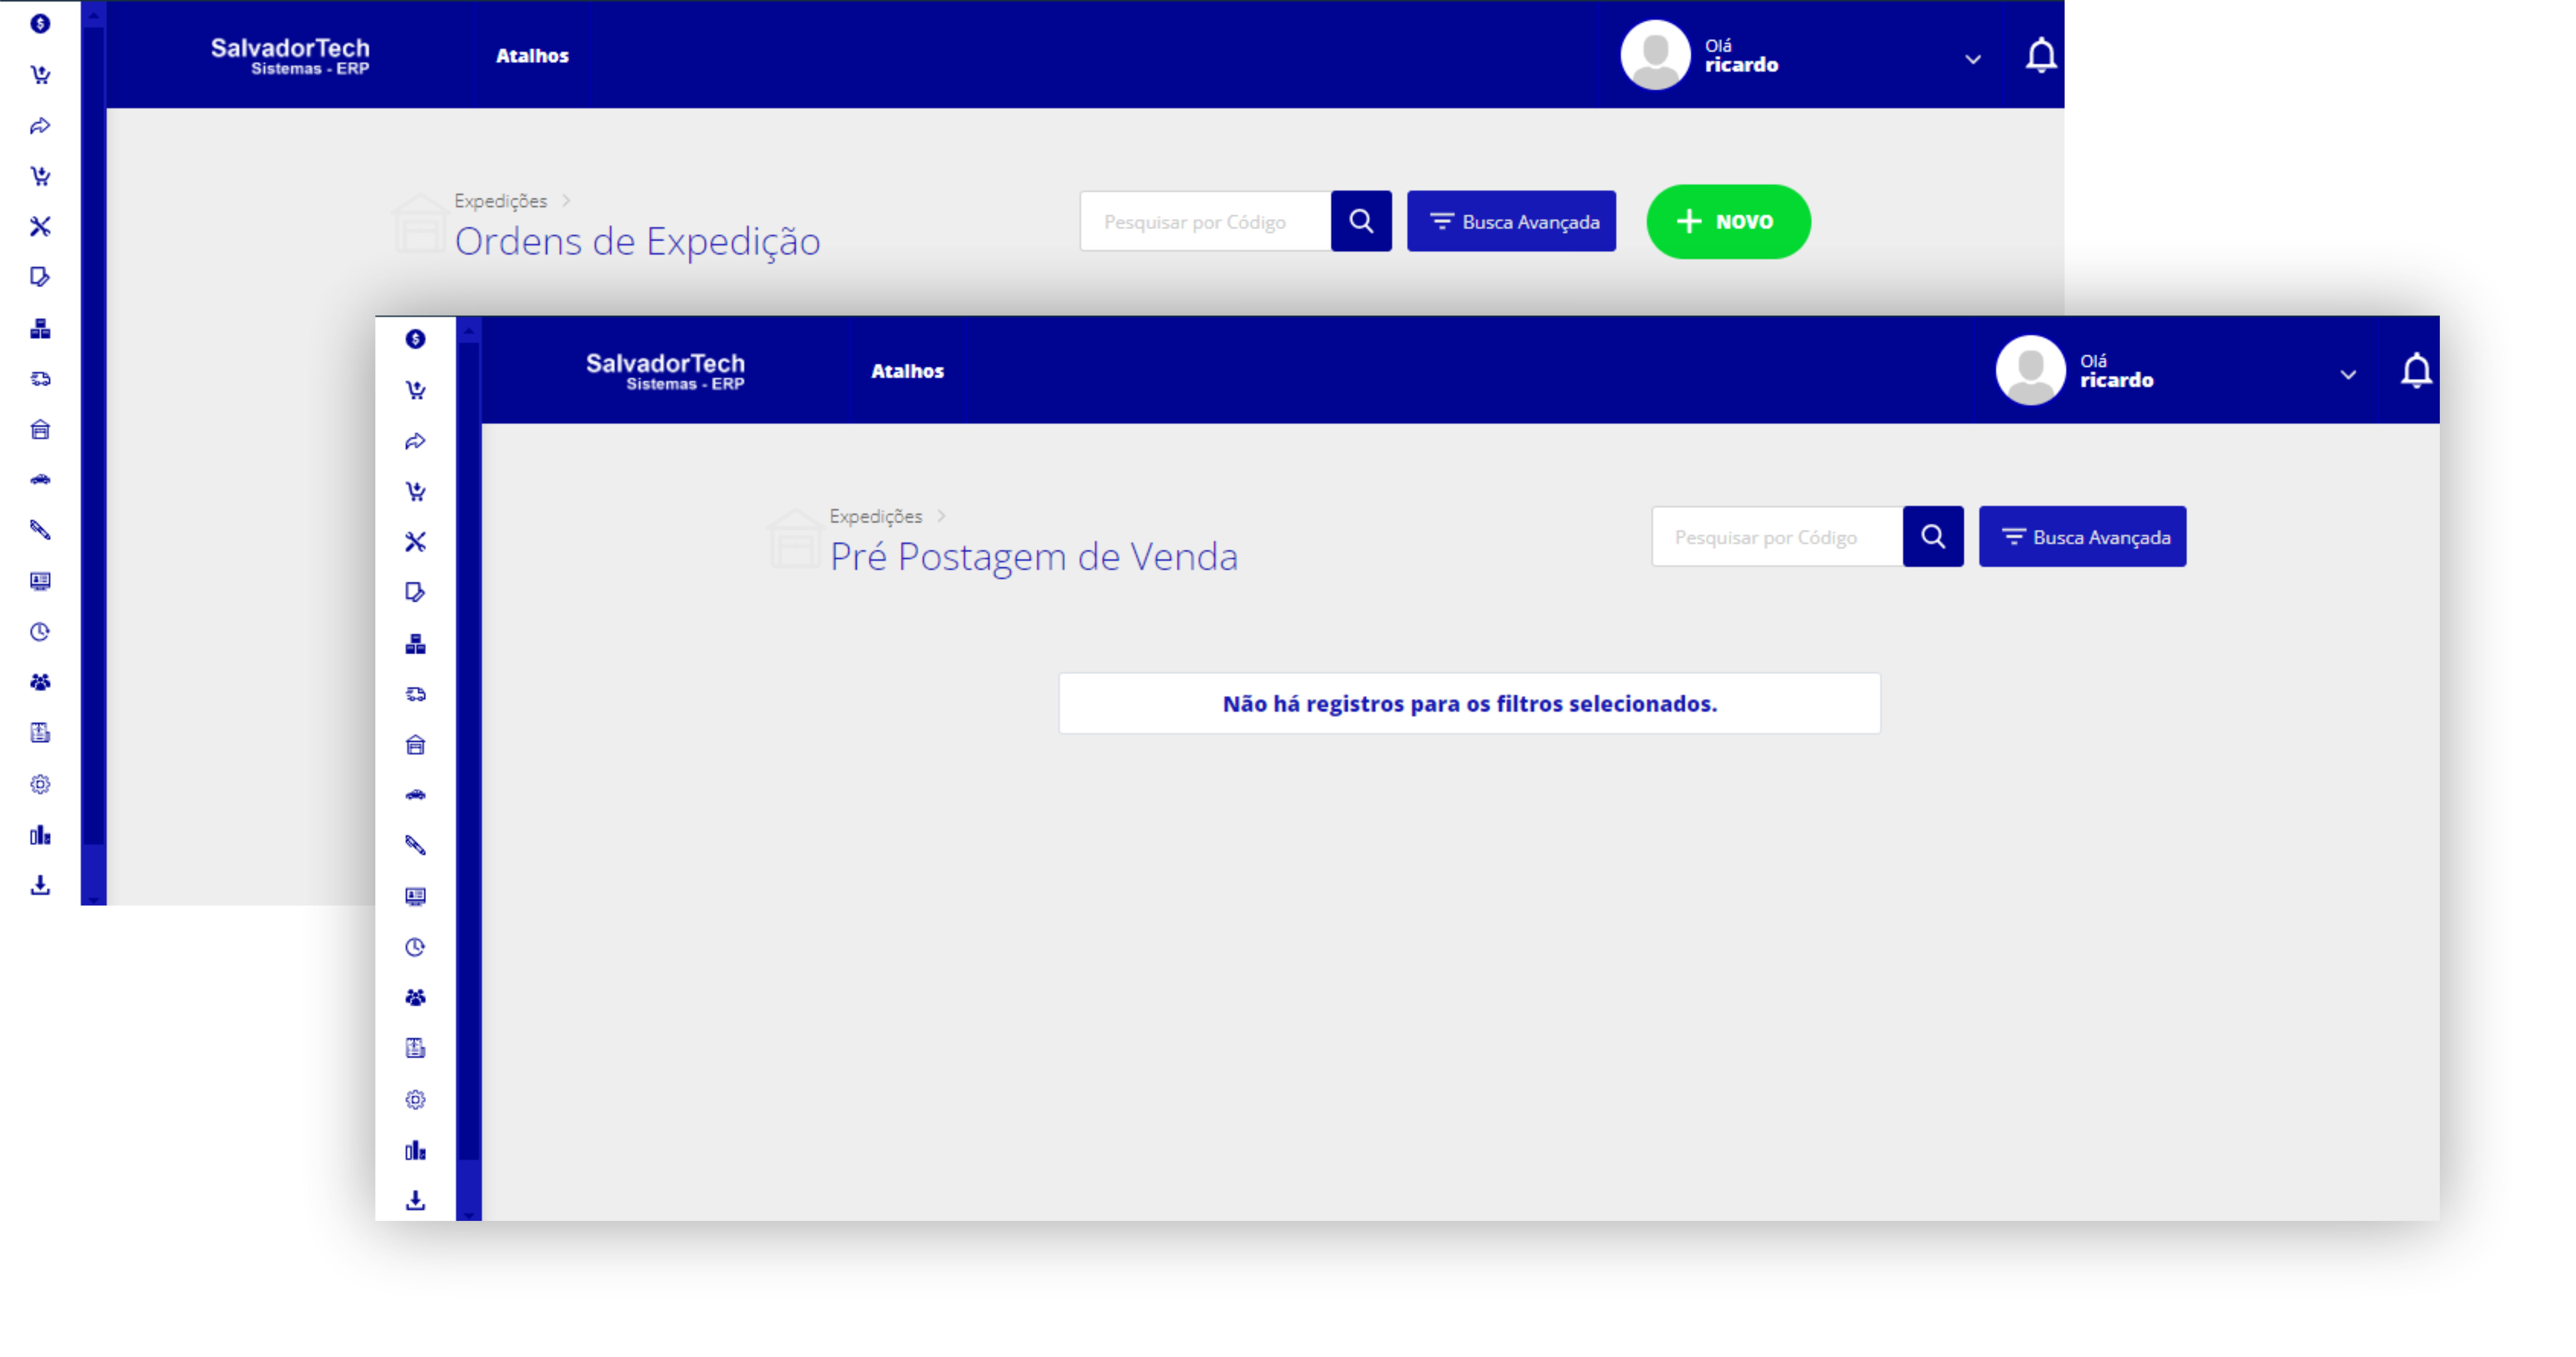Click the pencil icon in front window sidebar
The height and width of the screenshot is (1357, 2576).
pyautogui.click(x=415, y=846)
